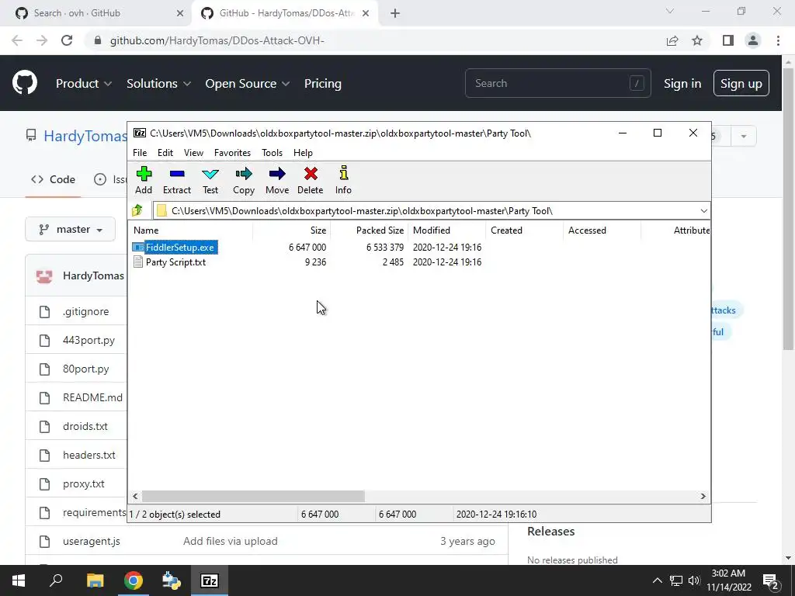
Task: Close the 'Search · ovh · GitHub' tab
Action: 180,14
